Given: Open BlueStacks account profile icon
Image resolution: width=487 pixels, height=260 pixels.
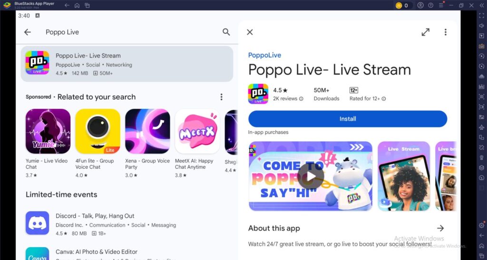Looking at the screenshot, I should [420, 5].
